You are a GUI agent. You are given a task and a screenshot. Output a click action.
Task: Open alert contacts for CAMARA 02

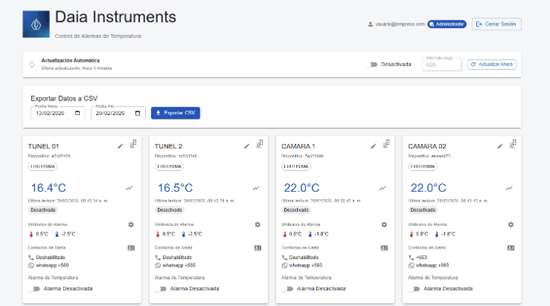(511, 248)
